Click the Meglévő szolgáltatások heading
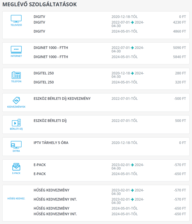The image size is (192, 224). pos(40,4)
